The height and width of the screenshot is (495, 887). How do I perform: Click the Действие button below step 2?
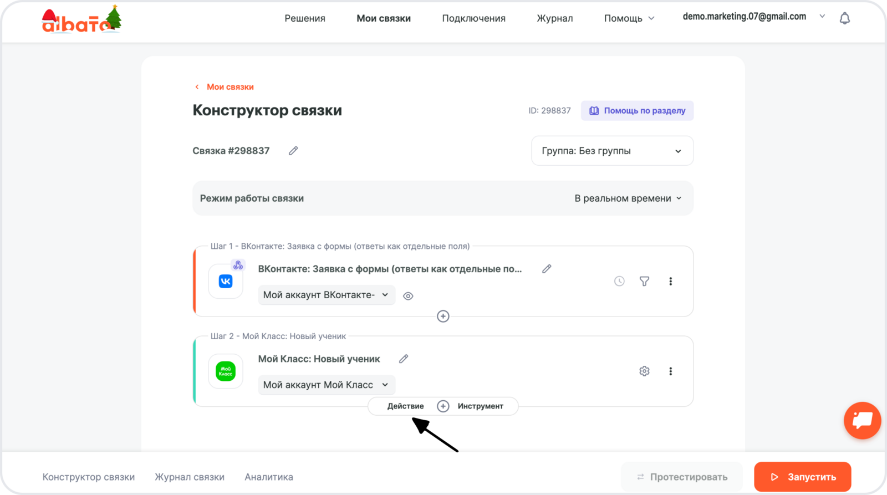(405, 406)
